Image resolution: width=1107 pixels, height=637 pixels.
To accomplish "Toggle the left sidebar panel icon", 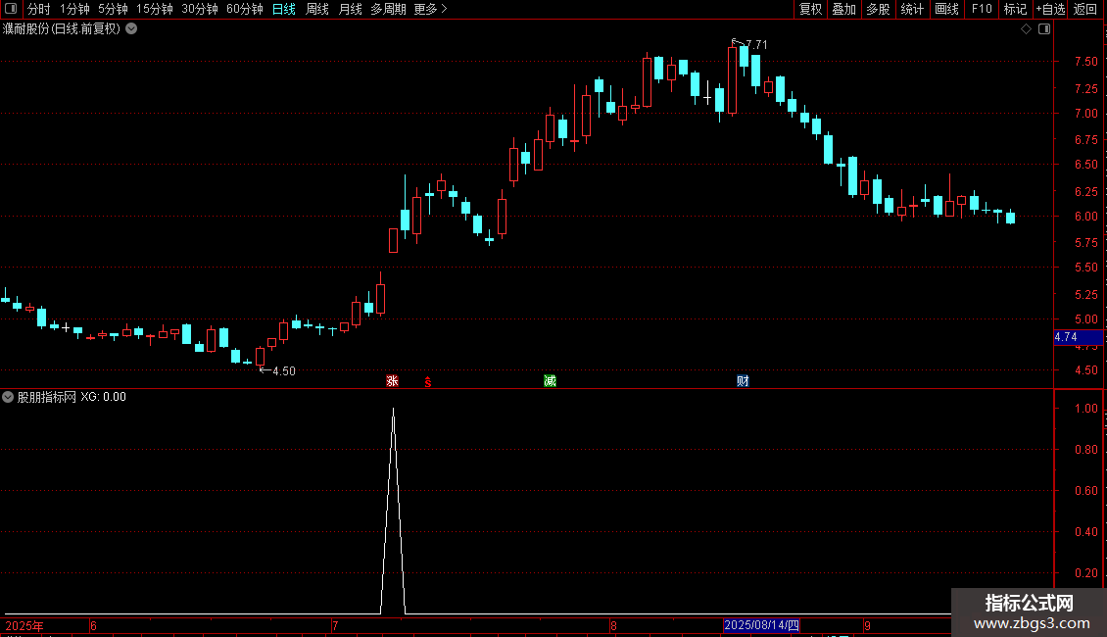I will pos(11,9).
